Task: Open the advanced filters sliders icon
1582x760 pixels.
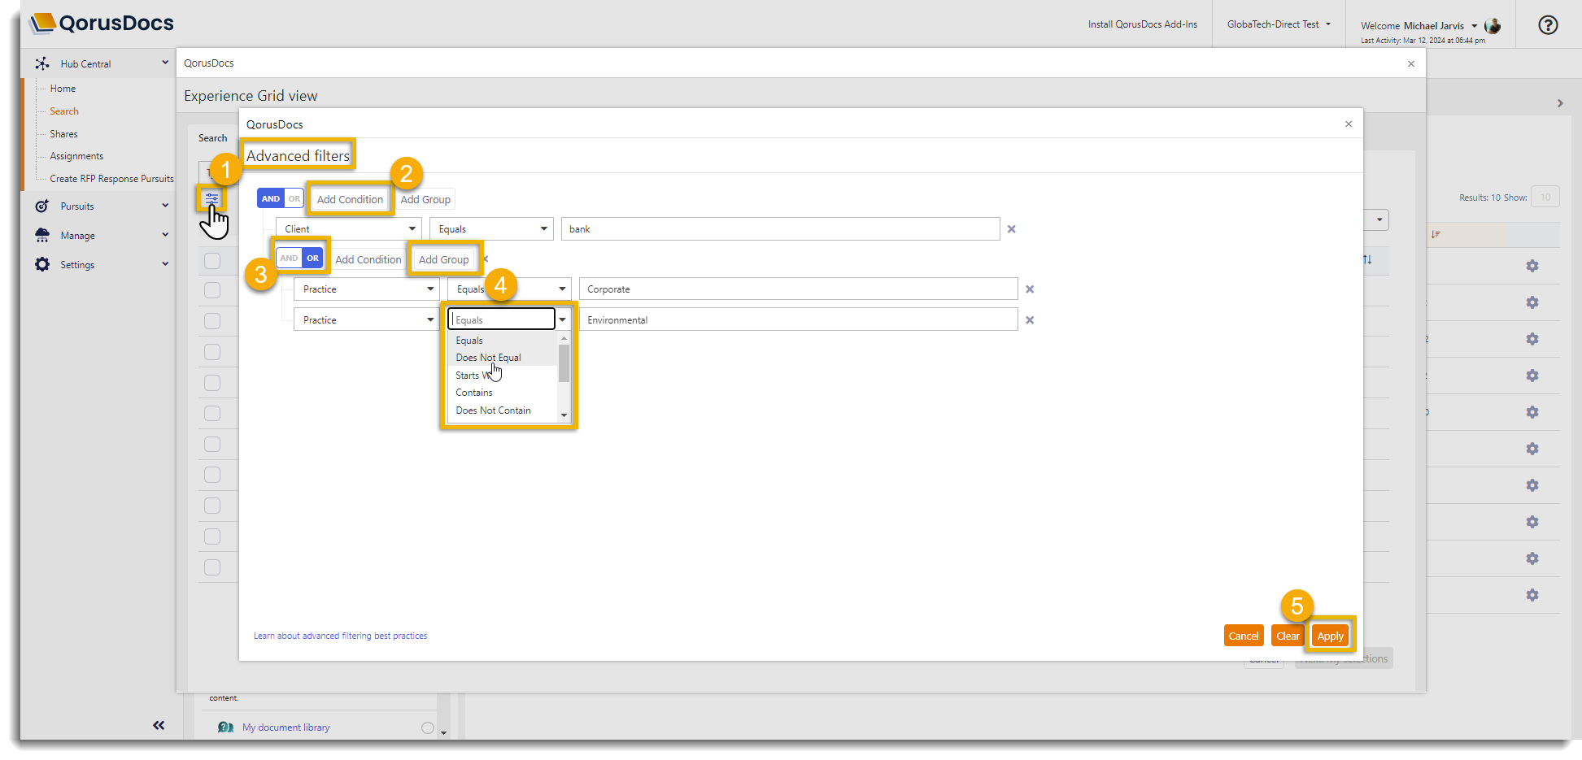Action: pos(211,198)
